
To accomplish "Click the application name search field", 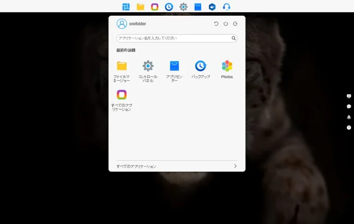I will click(173, 38).
